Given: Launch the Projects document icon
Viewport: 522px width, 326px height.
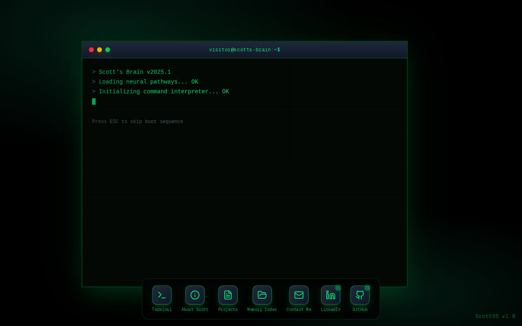Looking at the screenshot, I should click(x=228, y=295).
